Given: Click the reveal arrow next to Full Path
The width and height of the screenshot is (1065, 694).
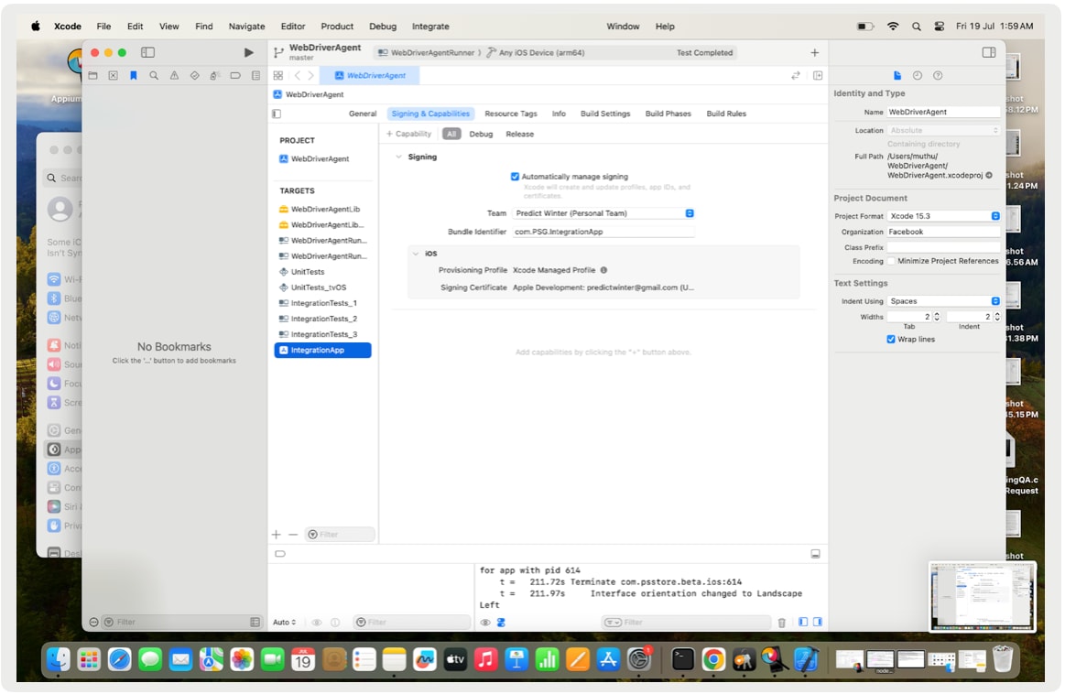Looking at the screenshot, I should point(989,175).
